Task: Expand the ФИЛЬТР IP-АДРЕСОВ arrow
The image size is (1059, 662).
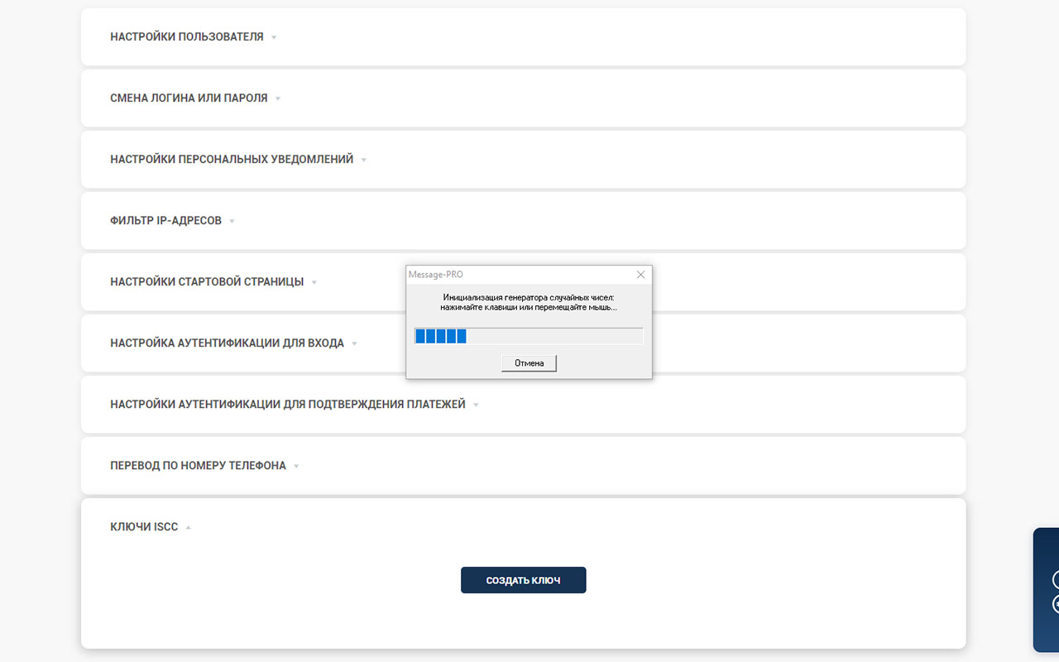Action: (x=232, y=221)
